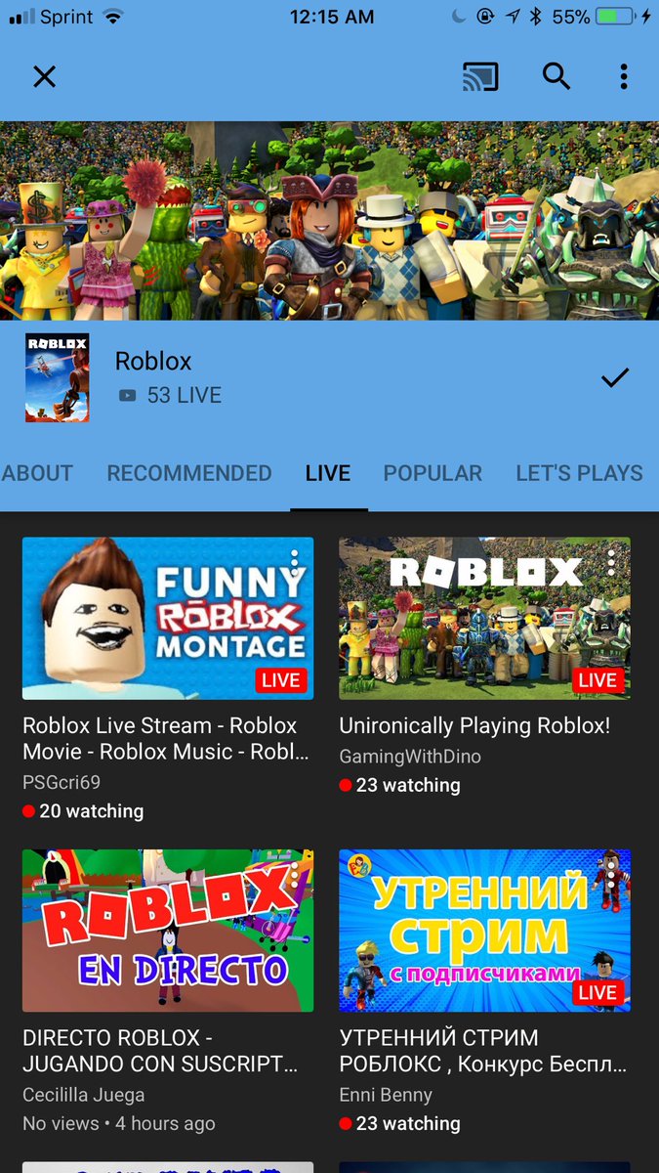
Task: Tap LIVE badge on Утренний Стрим thumbnail
Action: 597,992
